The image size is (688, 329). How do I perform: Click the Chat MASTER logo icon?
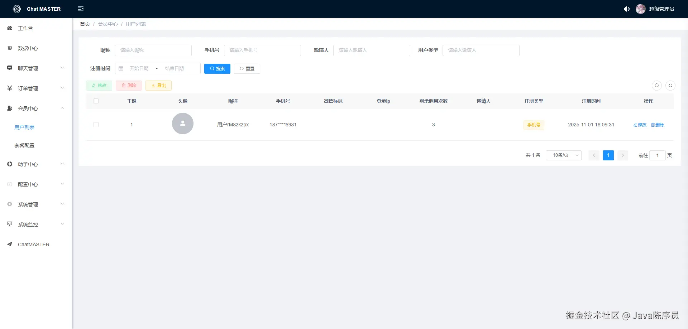pyautogui.click(x=17, y=9)
